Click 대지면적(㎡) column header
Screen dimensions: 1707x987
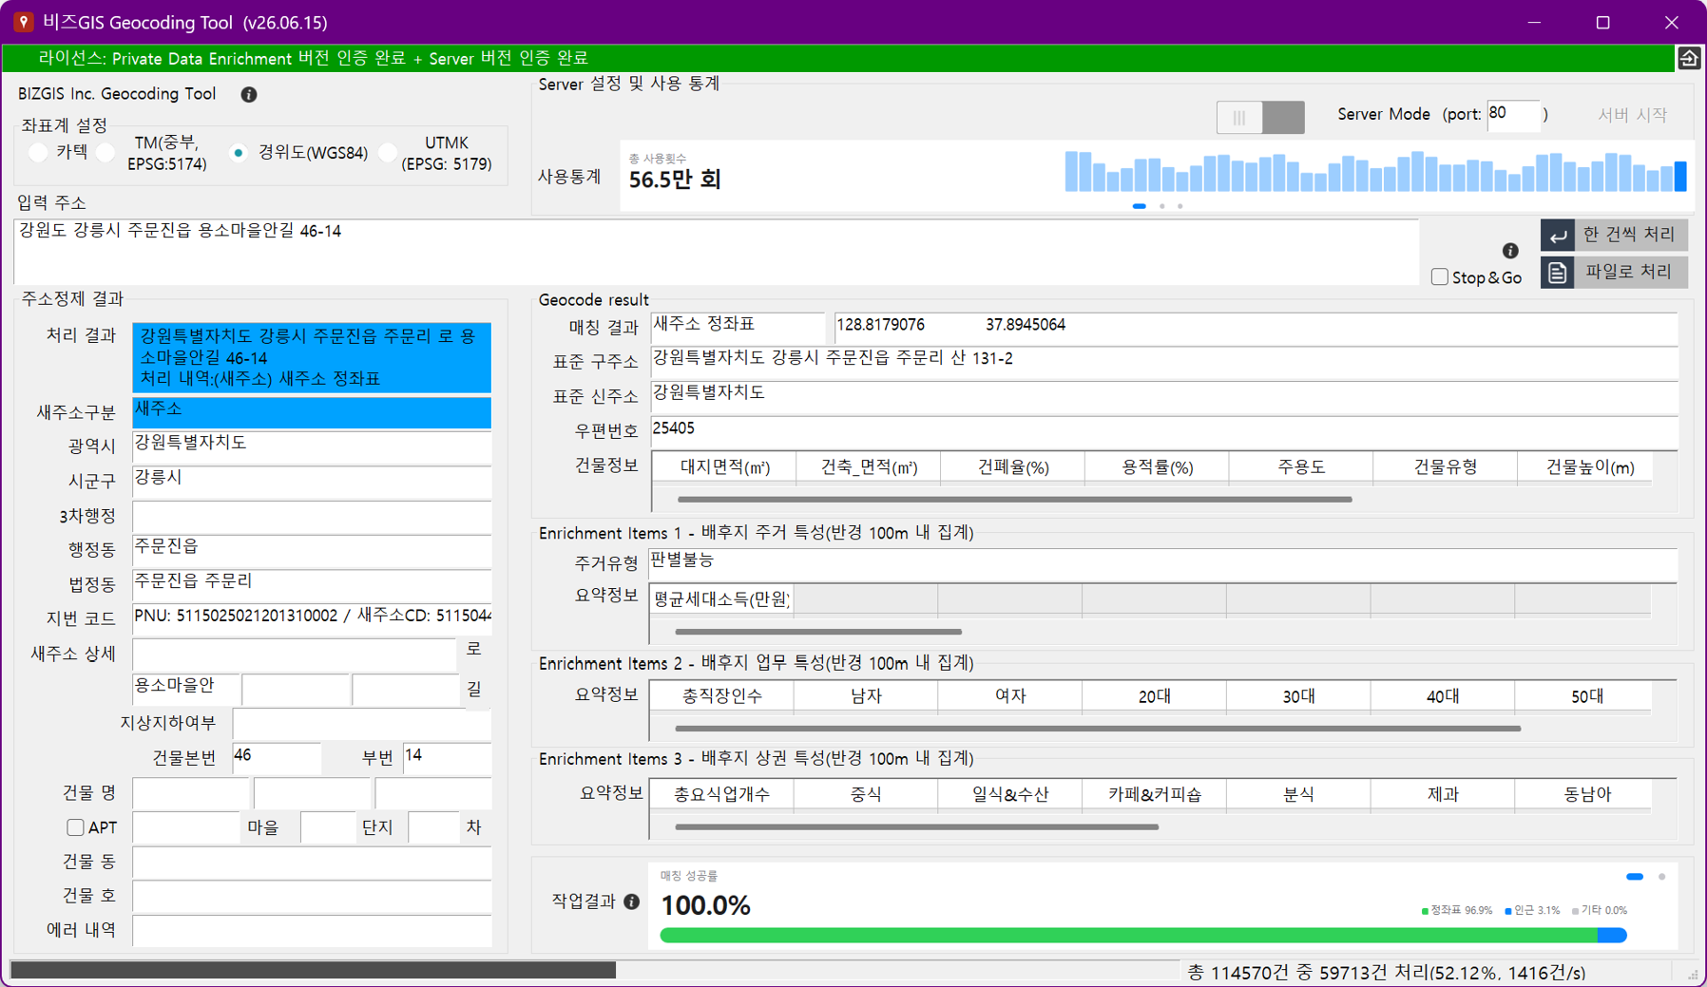724,467
